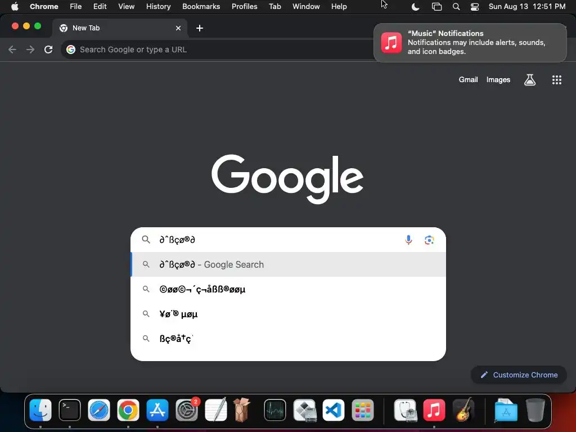Open the Gmail link

[468, 80]
